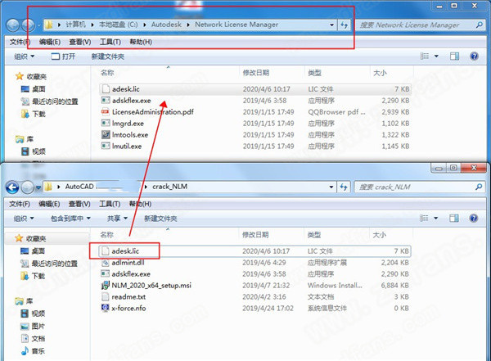Expand the 共享 dropdown

(x=117, y=219)
